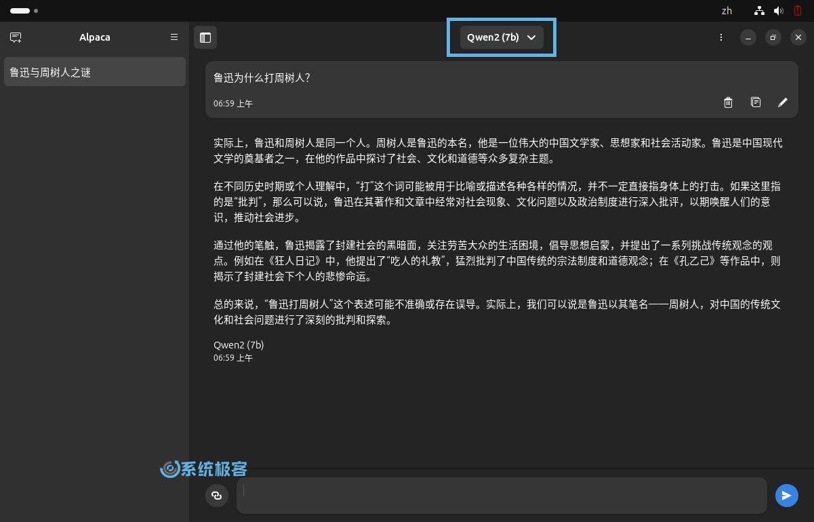Image resolution: width=814 pixels, height=522 pixels.
Task: Click the paragraph starting 通过他的笔触
Action: 498,261
